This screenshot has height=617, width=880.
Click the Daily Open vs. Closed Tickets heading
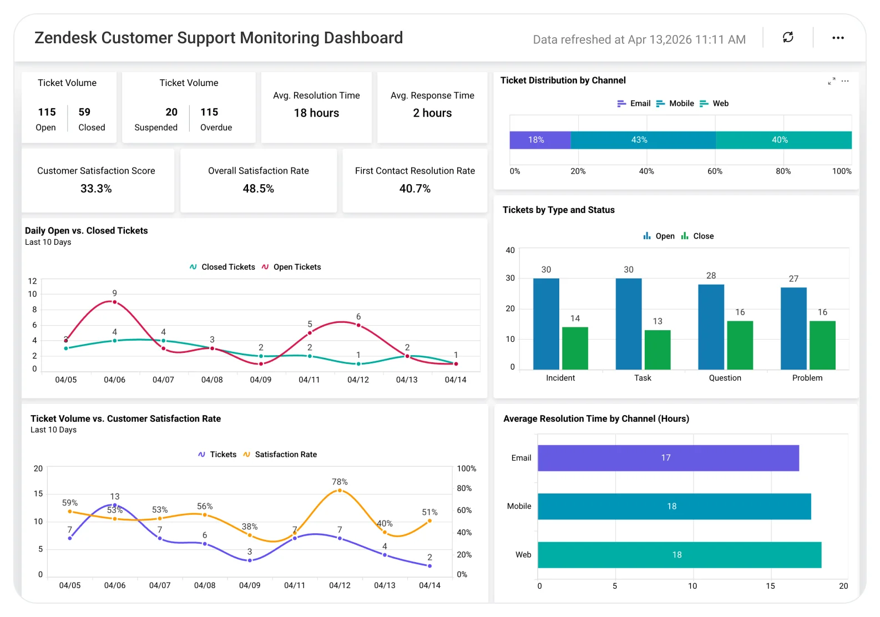point(87,231)
